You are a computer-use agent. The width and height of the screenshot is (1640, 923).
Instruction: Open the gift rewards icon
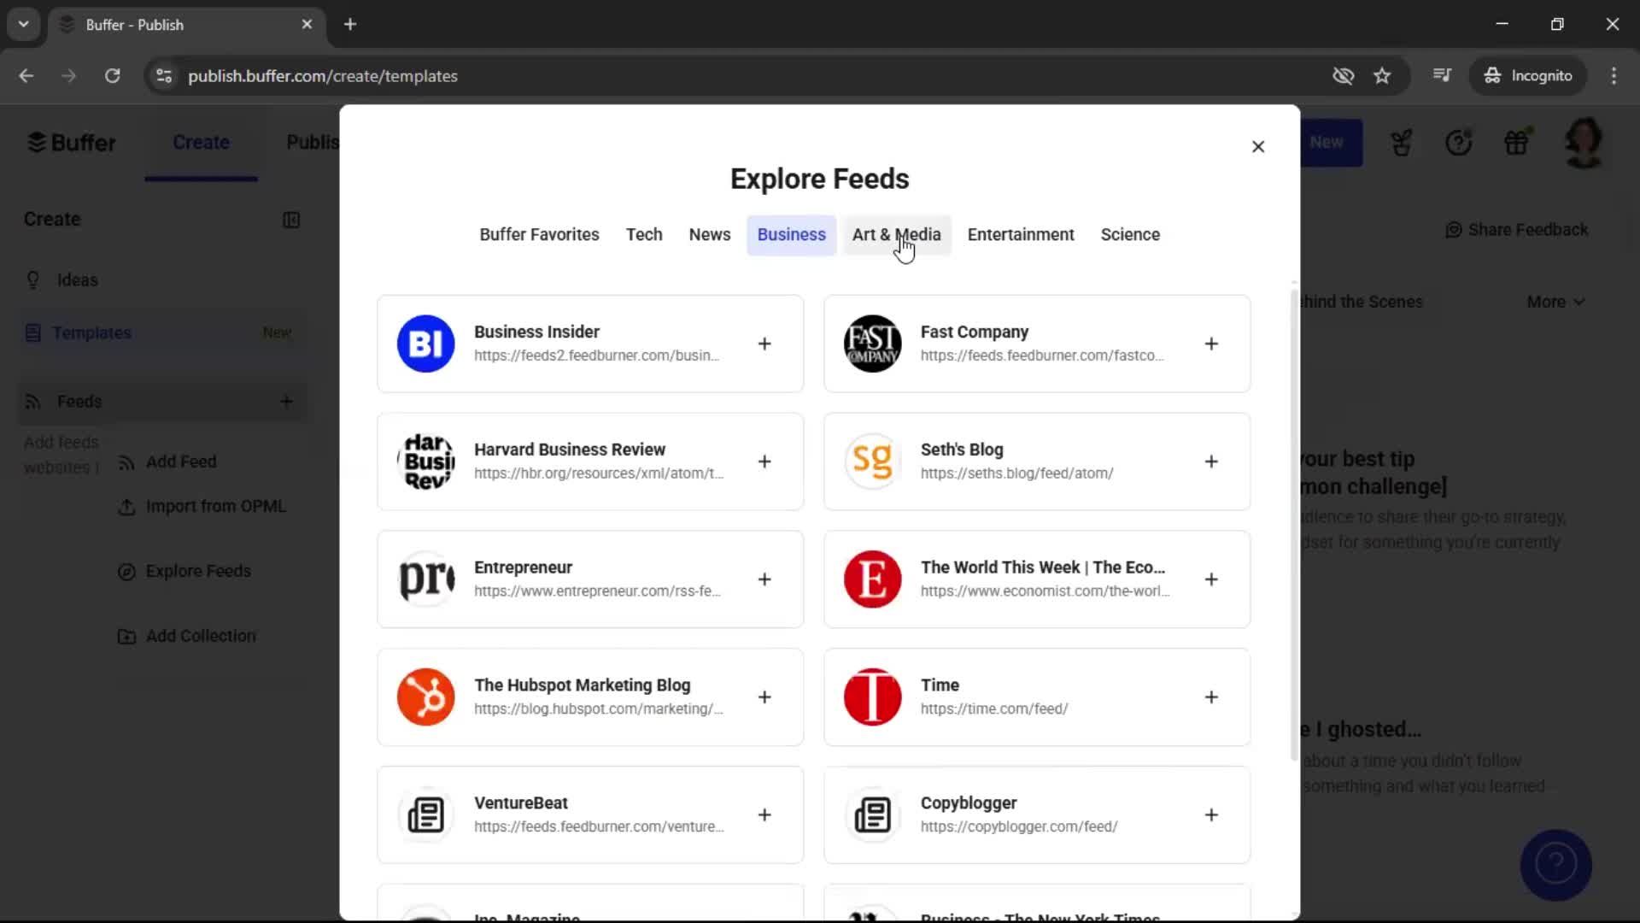click(1518, 143)
